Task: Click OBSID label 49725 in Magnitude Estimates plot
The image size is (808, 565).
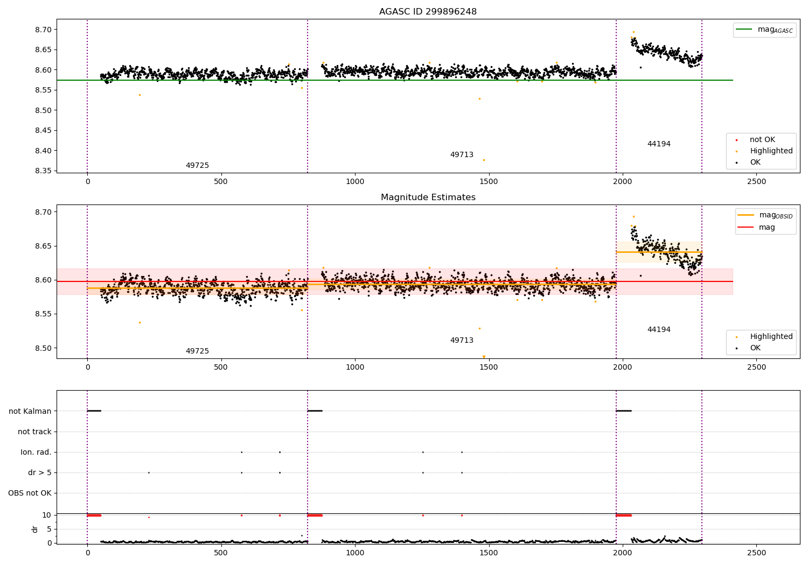Action: pos(197,351)
